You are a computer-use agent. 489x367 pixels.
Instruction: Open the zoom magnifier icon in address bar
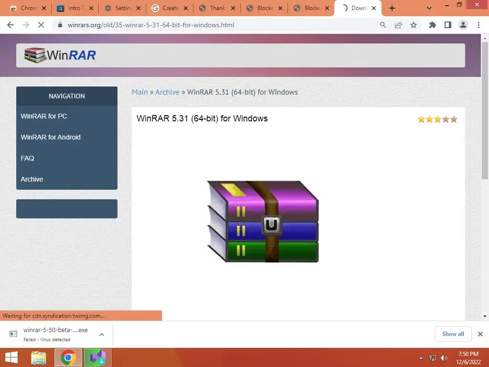tap(383, 25)
